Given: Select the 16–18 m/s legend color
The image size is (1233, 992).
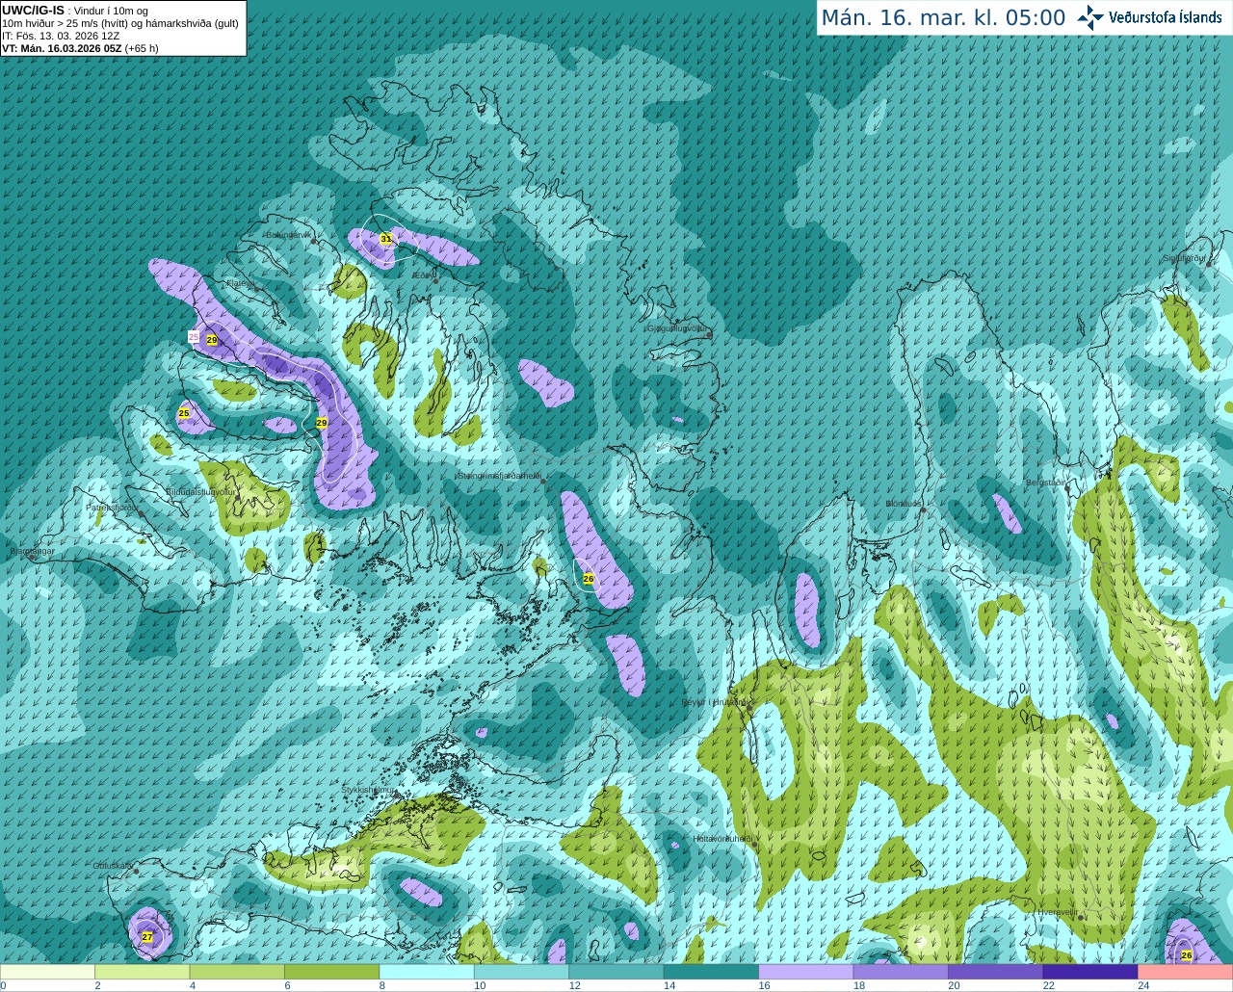Looking at the screenshot, I should 806,972.
